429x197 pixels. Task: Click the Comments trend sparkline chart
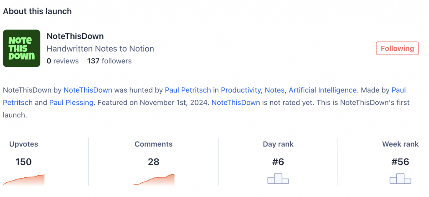pyautogui.click(x=153, y=180)
